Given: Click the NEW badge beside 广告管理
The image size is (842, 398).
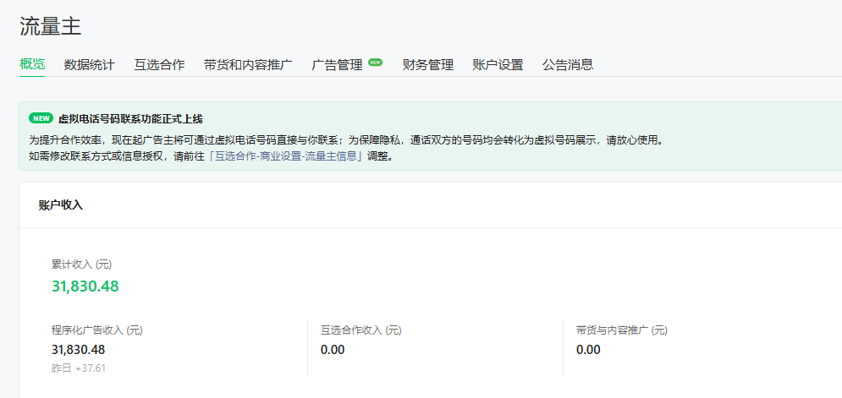Looking at the screenshot, I should (x=375, y=62).
